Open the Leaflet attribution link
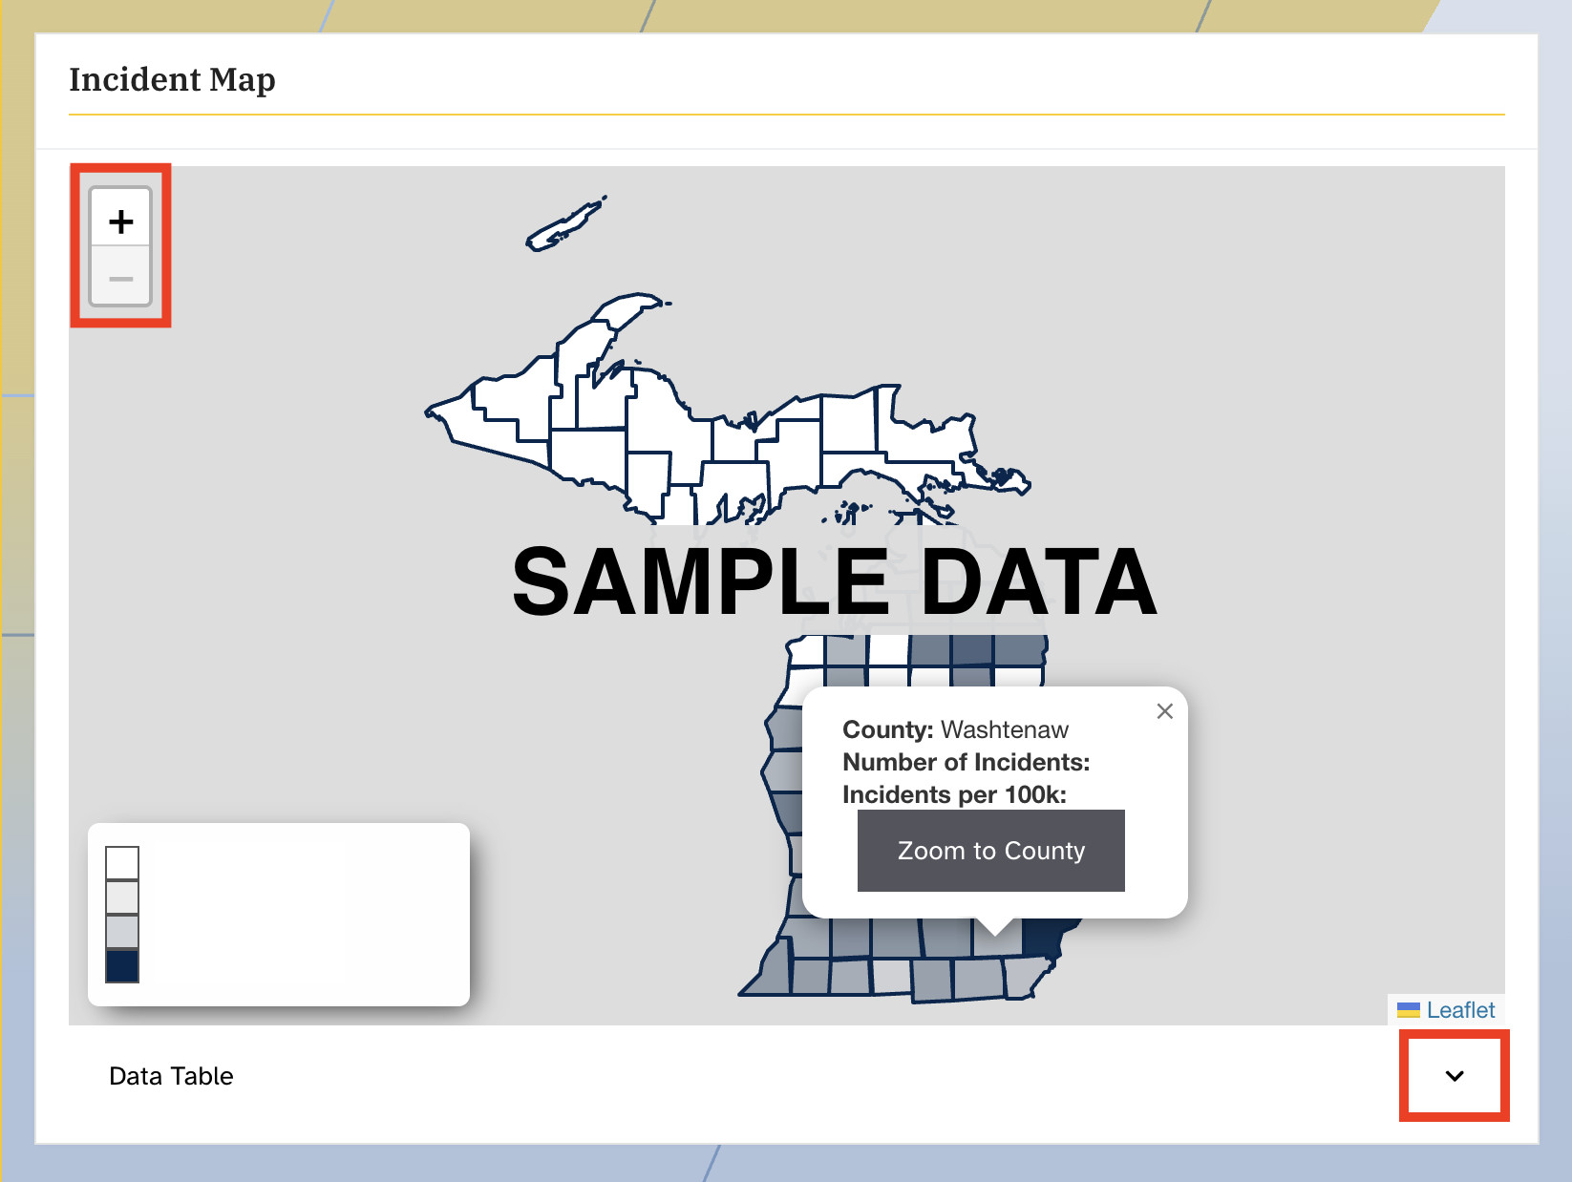 point(1459,1010)
